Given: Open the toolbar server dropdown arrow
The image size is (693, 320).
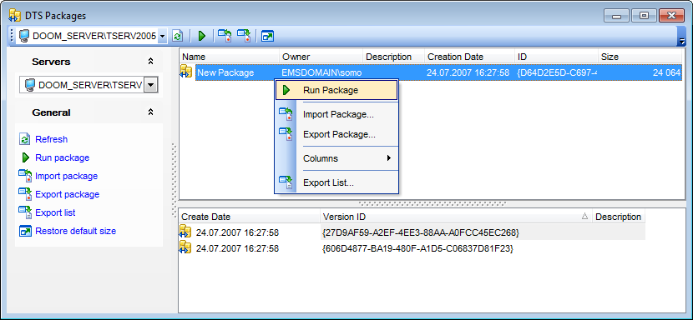Looking at the screenshot, I should tap(162, 36).
